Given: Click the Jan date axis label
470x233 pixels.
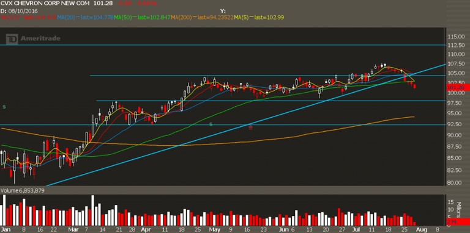Looking at the screenshot, I should pyautogui.click(x=5, y=230).
